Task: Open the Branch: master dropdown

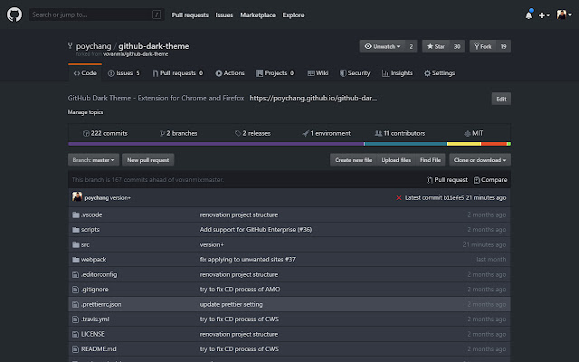Action: [93, 160]
